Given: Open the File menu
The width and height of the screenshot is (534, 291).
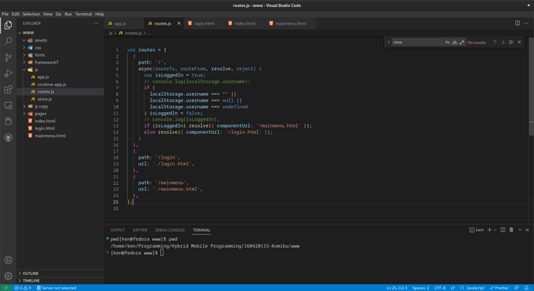Looking at the screenshot, I should click(5, 14).
